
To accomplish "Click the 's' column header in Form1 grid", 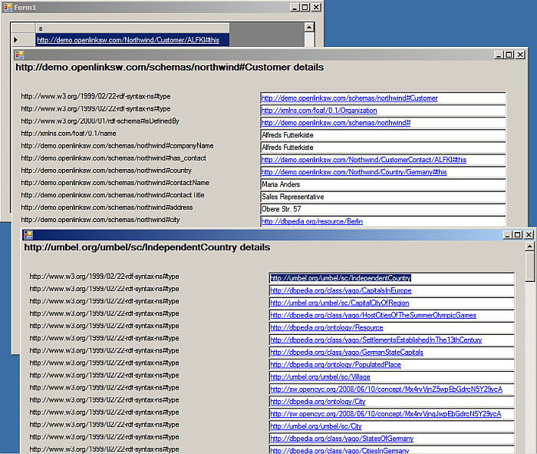I will point(133,28).
